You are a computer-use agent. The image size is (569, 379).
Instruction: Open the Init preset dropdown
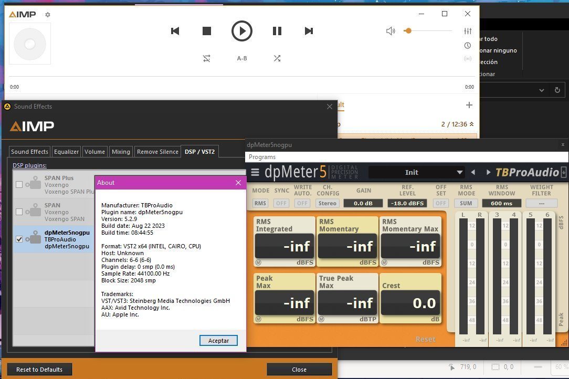coord(416,172)
